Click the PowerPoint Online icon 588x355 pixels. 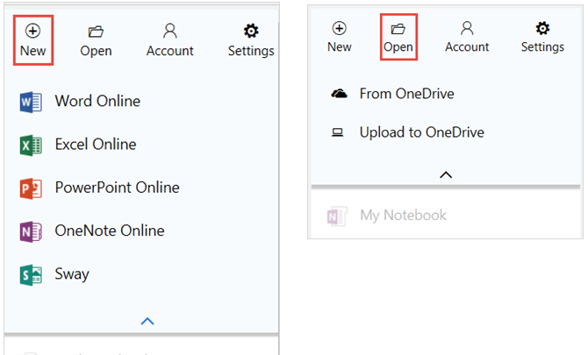31,188
